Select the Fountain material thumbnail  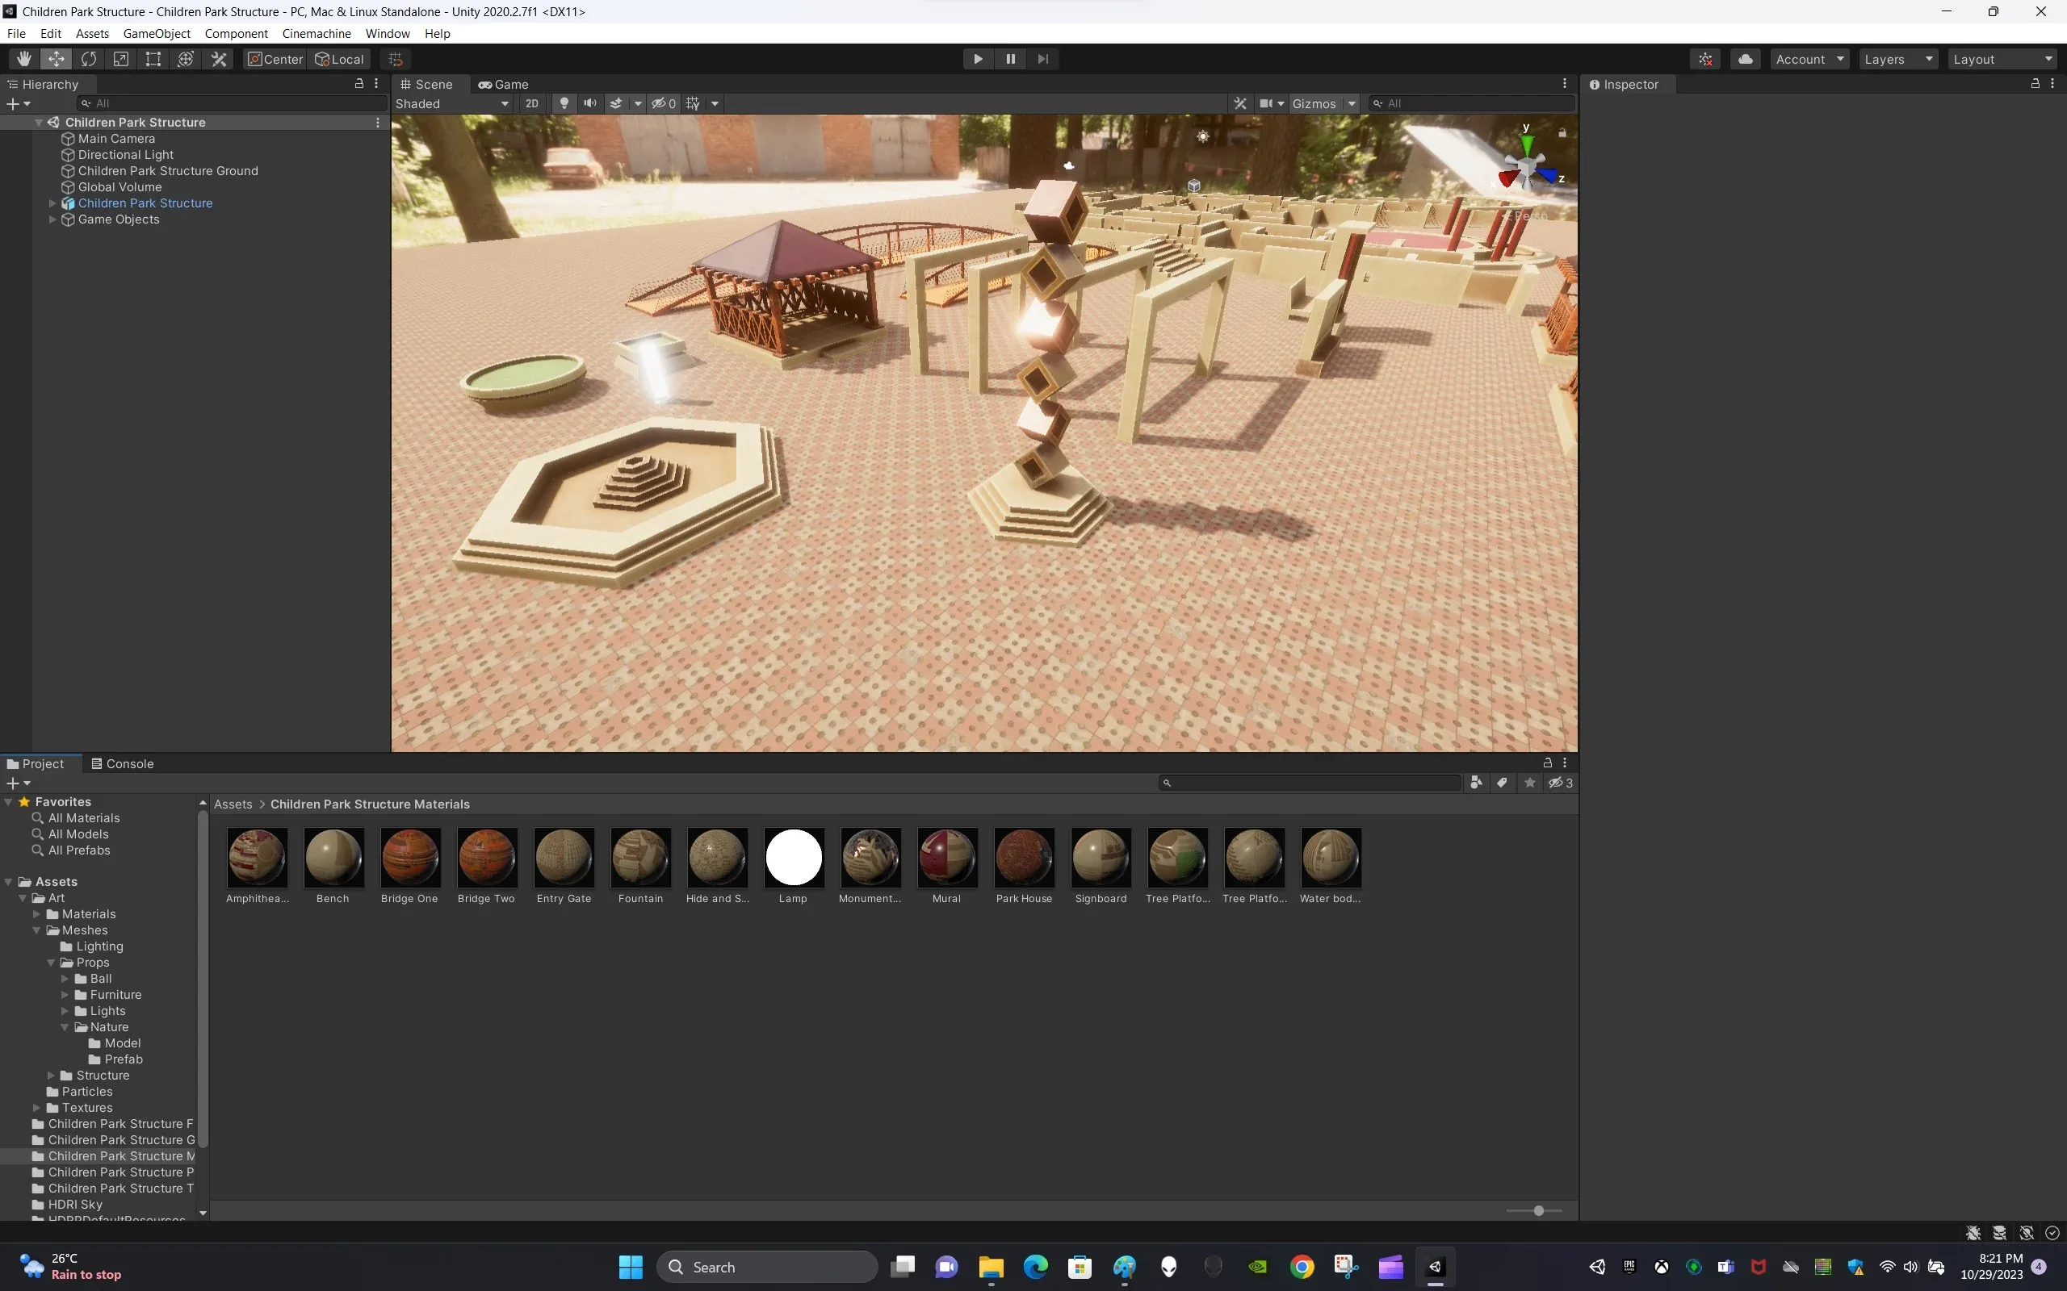click(x=640, y=857)
